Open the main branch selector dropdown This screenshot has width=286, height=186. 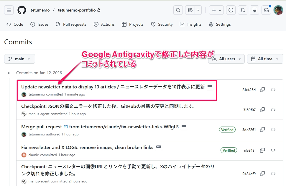click(19, 59)
